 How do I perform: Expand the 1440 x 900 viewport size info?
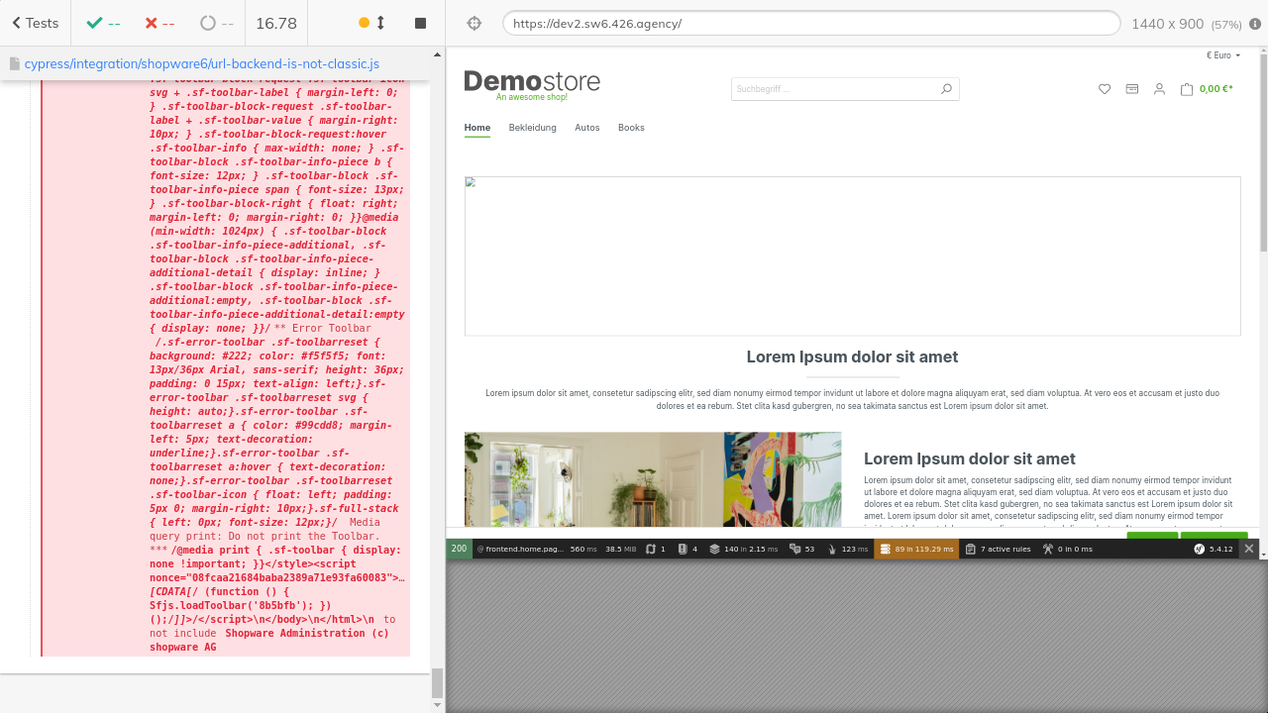click(1167, 23)
